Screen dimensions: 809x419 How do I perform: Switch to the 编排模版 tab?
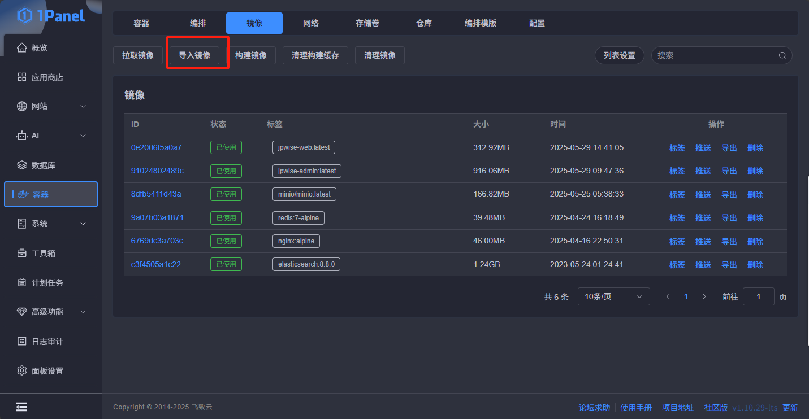point(481,23)
